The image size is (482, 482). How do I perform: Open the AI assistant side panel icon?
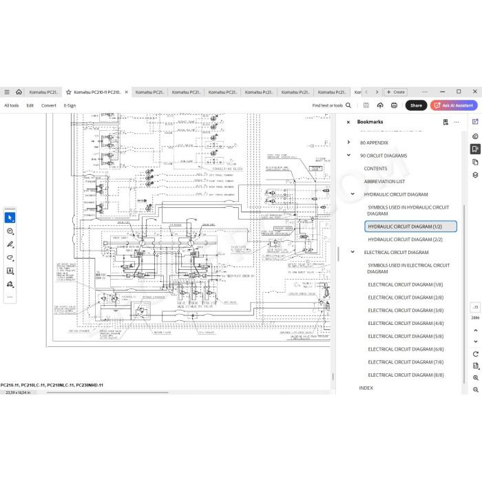coord(475,122)
